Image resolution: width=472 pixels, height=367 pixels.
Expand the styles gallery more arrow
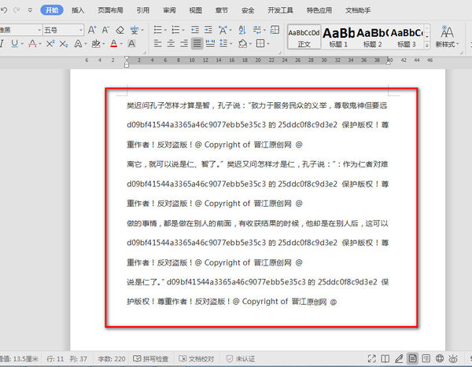point(427,46)
